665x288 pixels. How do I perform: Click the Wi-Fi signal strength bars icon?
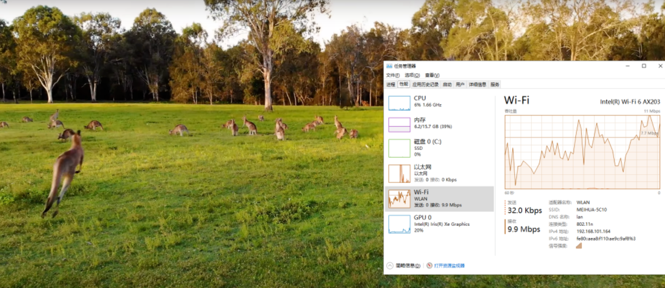point(579,246)
